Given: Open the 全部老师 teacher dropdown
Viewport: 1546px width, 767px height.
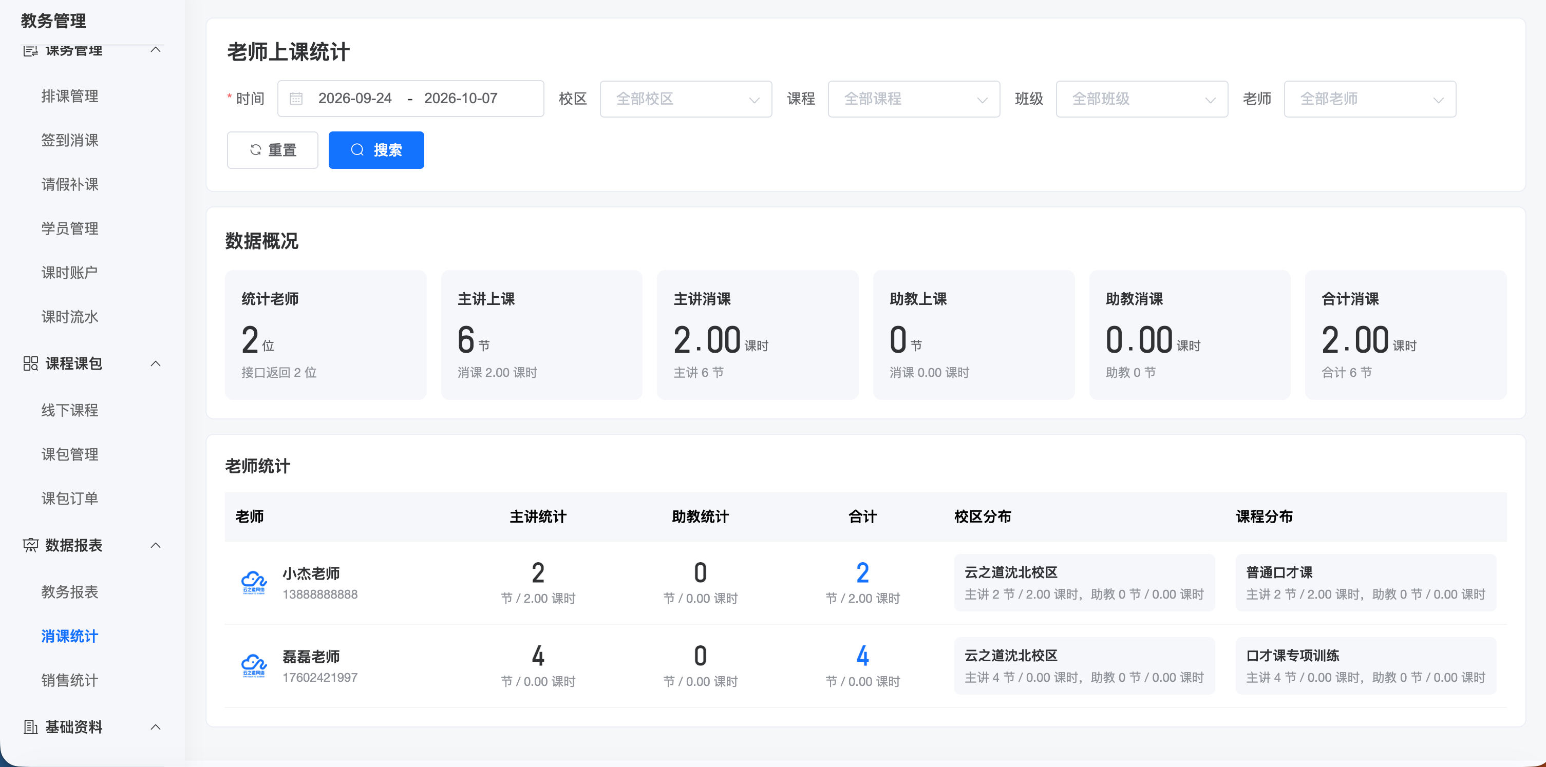Looking at the screenshot, I should point(1369,99).
